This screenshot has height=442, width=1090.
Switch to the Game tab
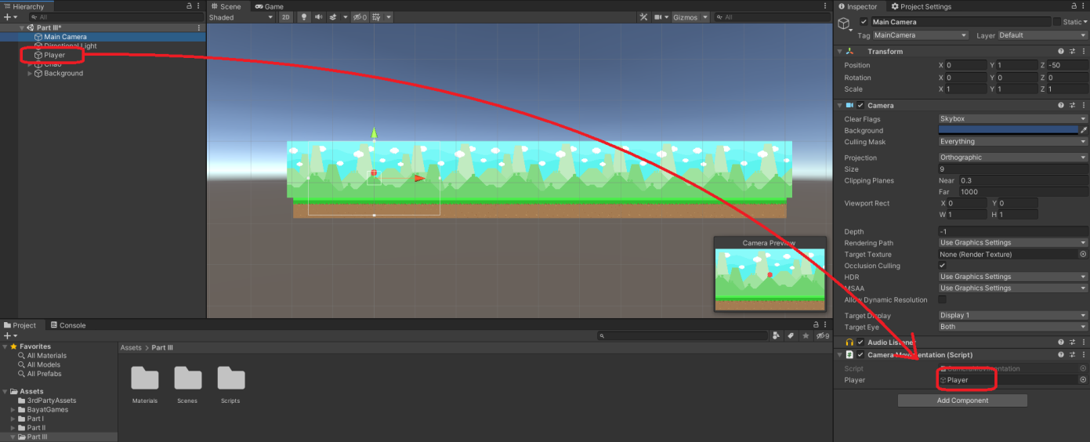pyautogui.click(x=269, y=6)
